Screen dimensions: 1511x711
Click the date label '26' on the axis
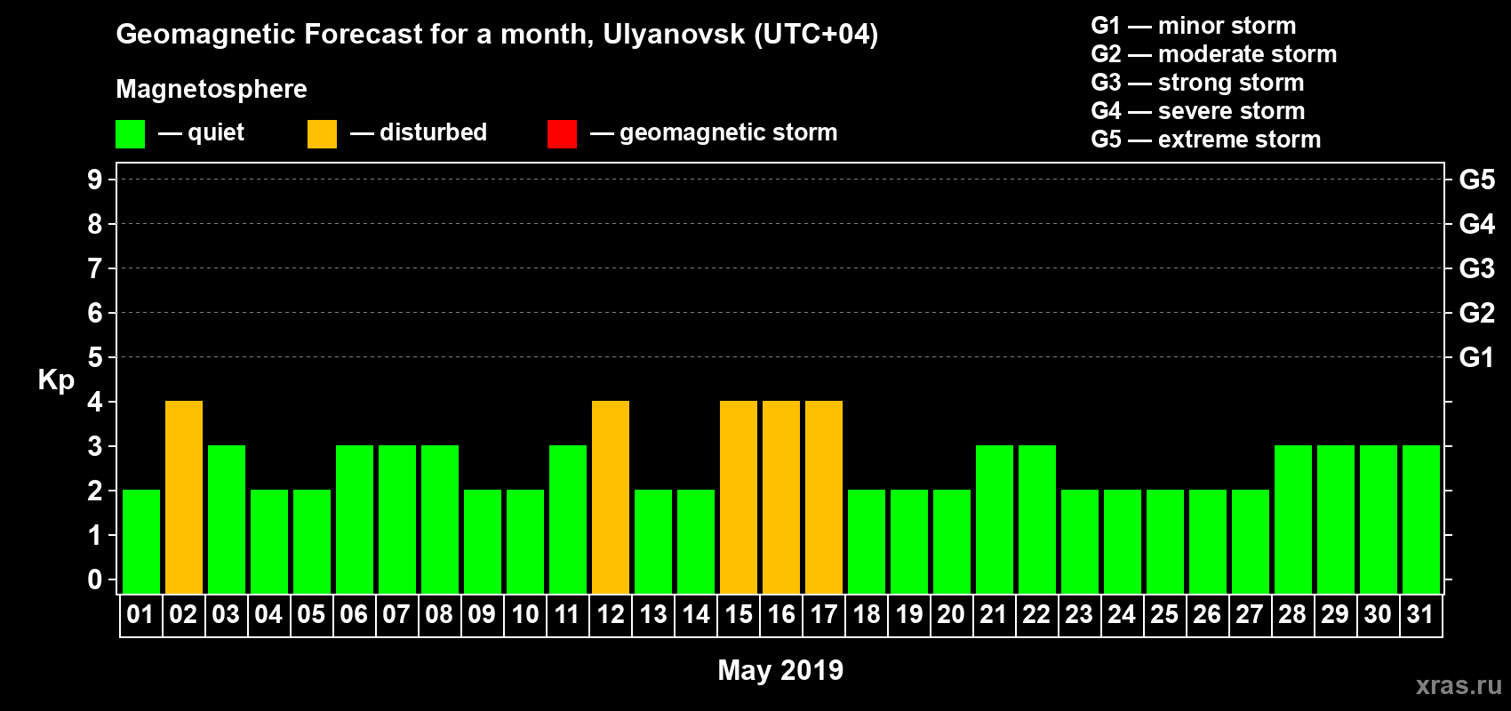[x=1207, y=615]
